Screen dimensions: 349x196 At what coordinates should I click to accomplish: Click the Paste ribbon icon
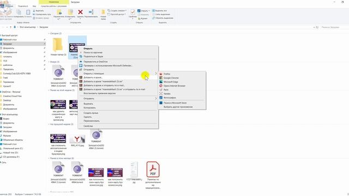point(28,12)
